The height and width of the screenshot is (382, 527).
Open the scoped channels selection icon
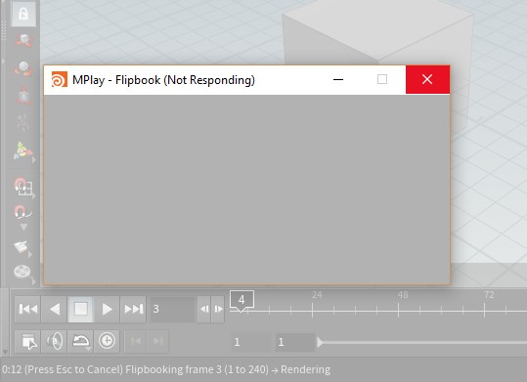[x=28, y=341]
